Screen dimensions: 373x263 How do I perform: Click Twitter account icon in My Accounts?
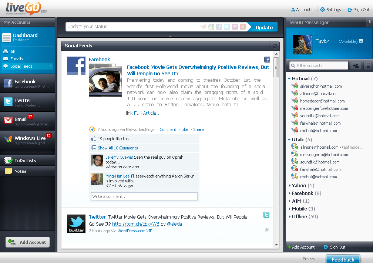click(8, 102)
